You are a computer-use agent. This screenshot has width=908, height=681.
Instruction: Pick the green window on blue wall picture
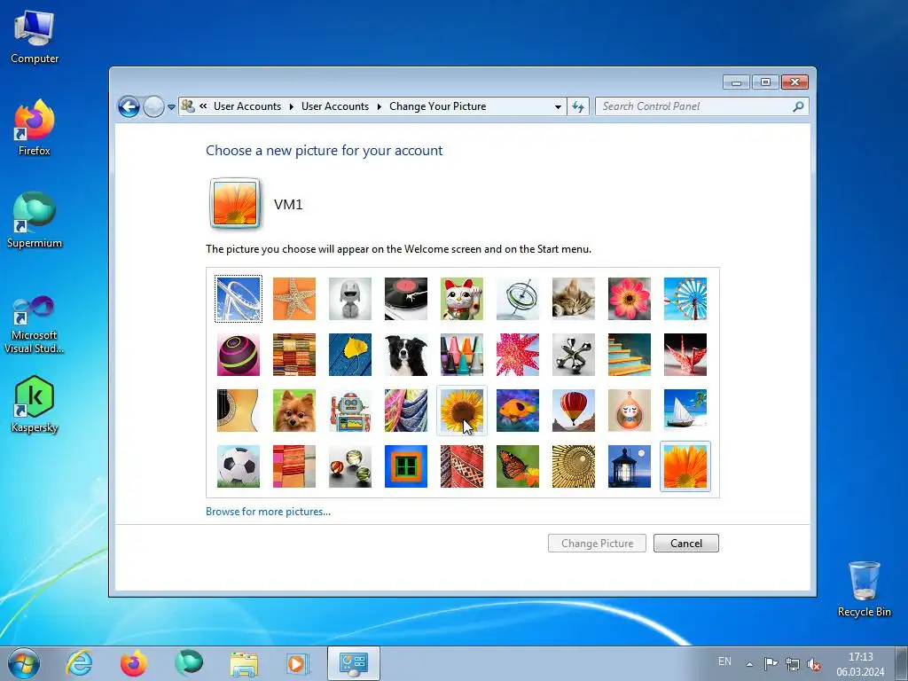tap(406, 466)
